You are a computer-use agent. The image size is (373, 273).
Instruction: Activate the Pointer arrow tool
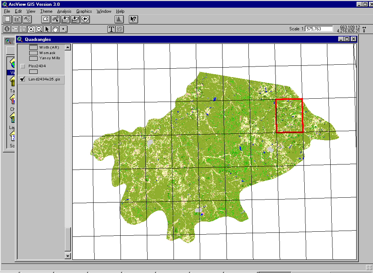[x=47, y=29]
